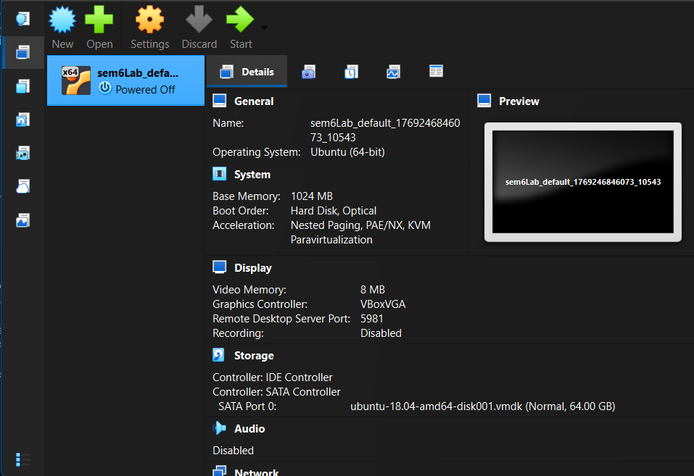Click the New virtual machine toolbar icon
Screen dimensions: 694x476
point(62,20)
